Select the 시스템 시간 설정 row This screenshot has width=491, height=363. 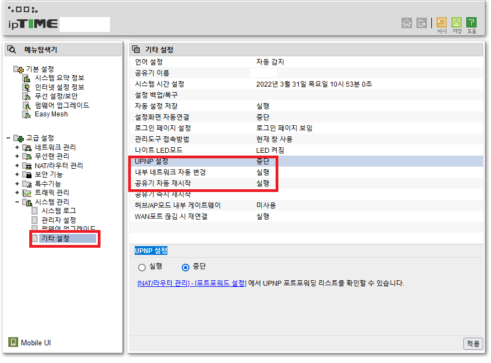coord(306,84)
